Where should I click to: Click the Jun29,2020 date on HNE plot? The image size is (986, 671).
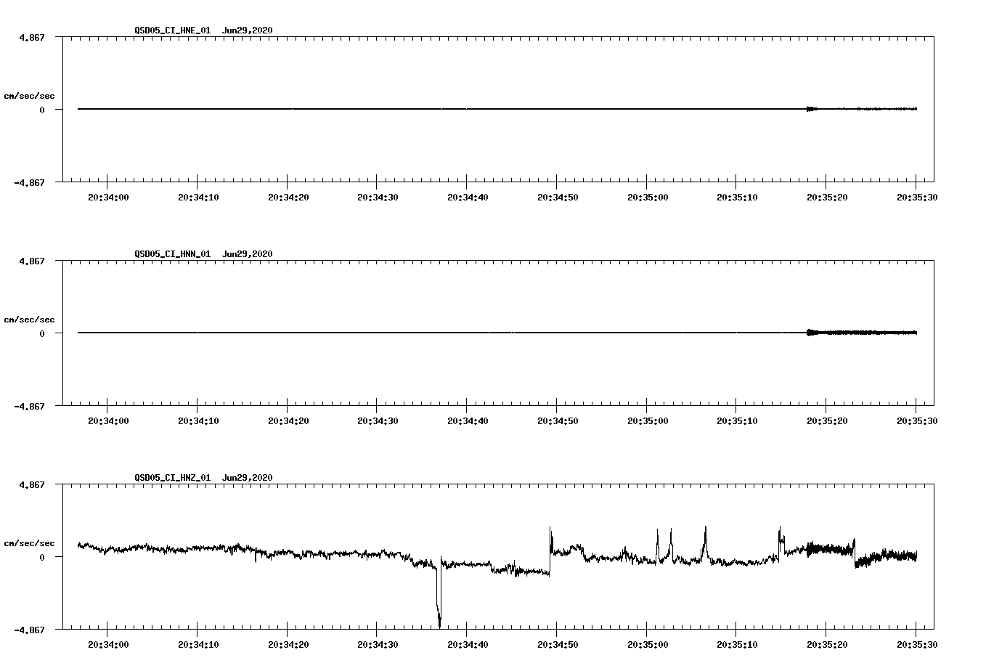click(248, 30)
